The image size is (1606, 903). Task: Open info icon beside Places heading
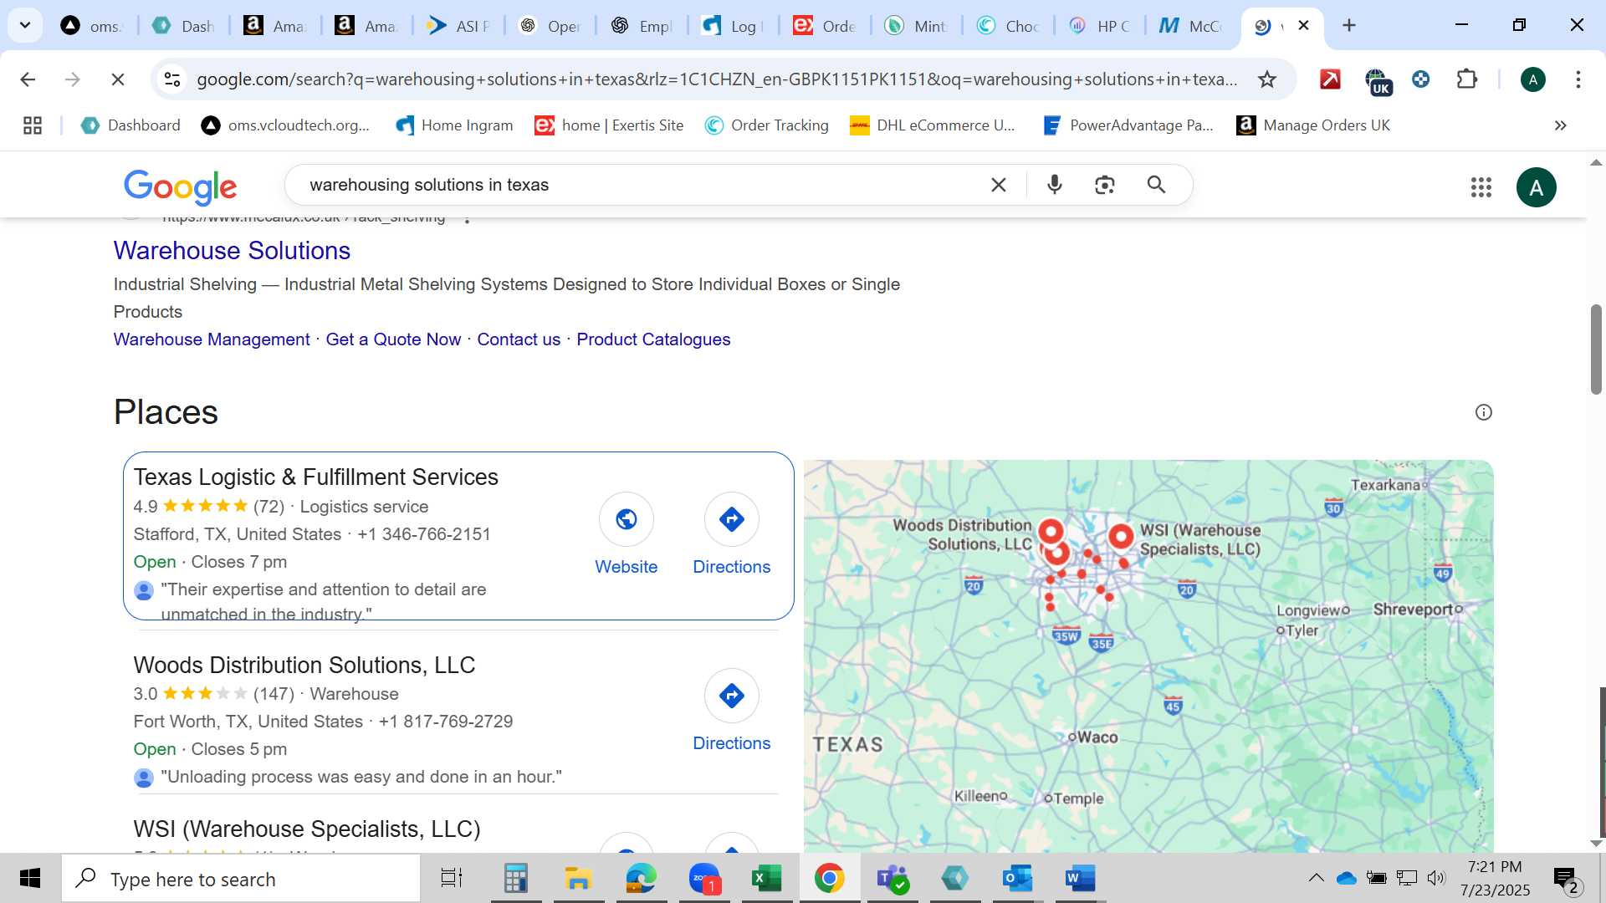1483,412
